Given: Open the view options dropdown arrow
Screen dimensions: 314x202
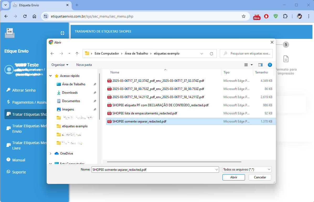Looking at the screenshot, I should point(252,65).
